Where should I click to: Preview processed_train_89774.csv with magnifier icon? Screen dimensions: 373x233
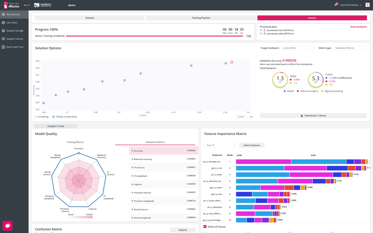tap(261, 30)
